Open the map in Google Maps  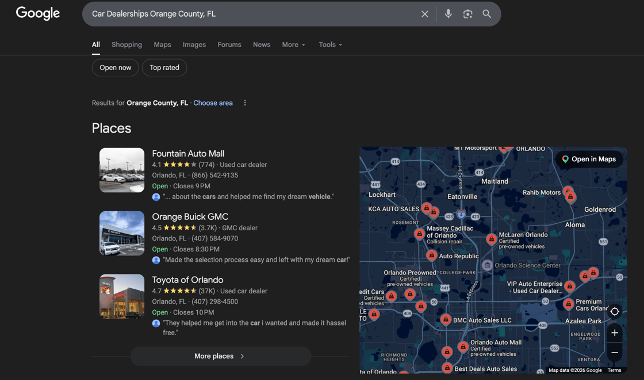pyautogui.click(x=589, y=159)
